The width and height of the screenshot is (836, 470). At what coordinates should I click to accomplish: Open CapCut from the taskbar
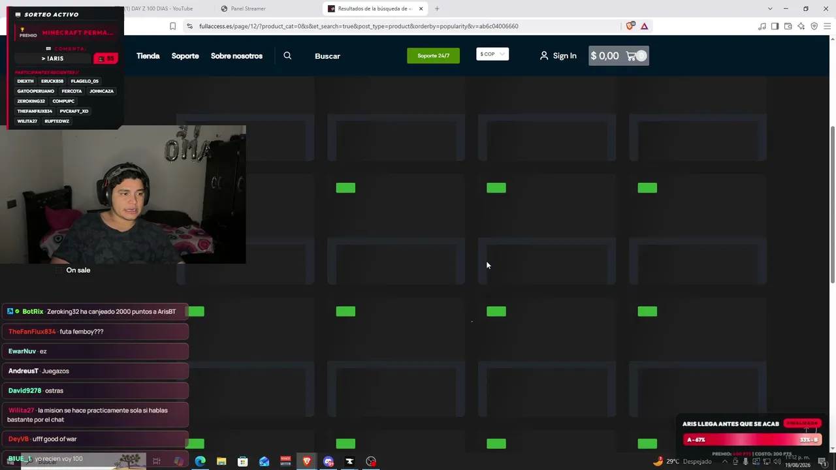pyautogui.click(x=349, y=462)
